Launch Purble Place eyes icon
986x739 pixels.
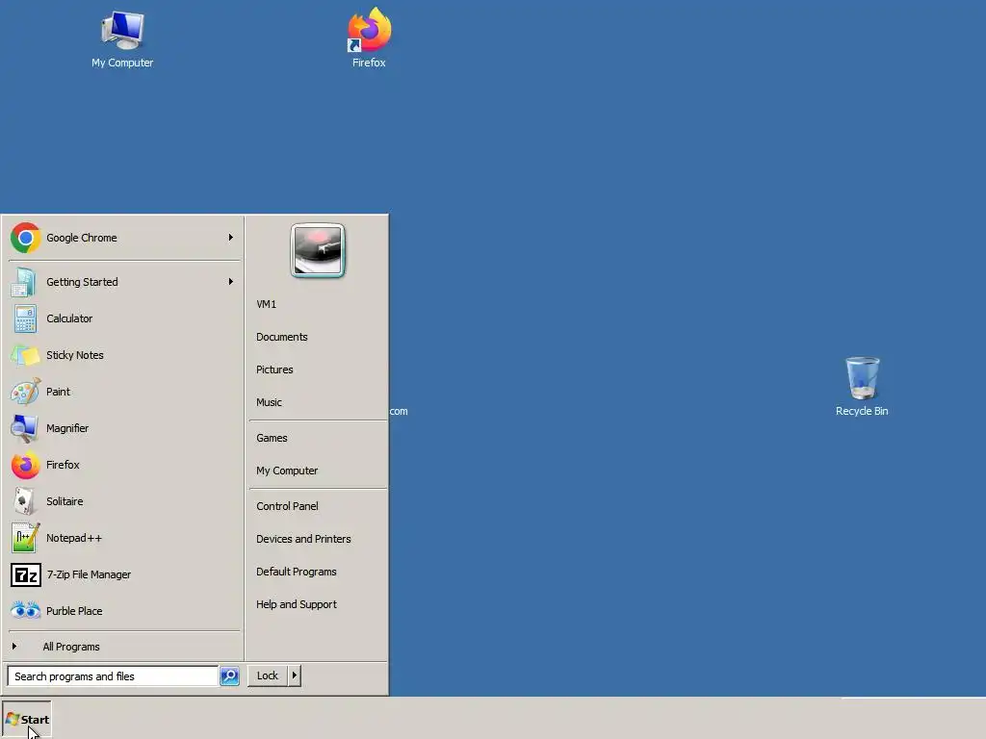[x=25, y=610]
